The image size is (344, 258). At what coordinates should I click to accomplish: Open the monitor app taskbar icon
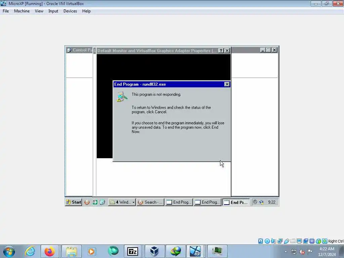pos(217,251)
